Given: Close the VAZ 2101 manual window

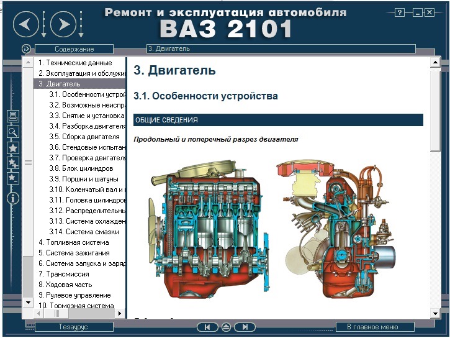Looking at the screenshot, I should tap(430, 12).
